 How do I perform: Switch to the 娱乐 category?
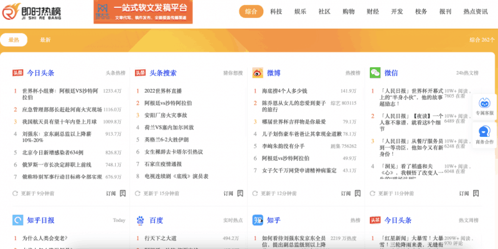(x=300, y=12)
